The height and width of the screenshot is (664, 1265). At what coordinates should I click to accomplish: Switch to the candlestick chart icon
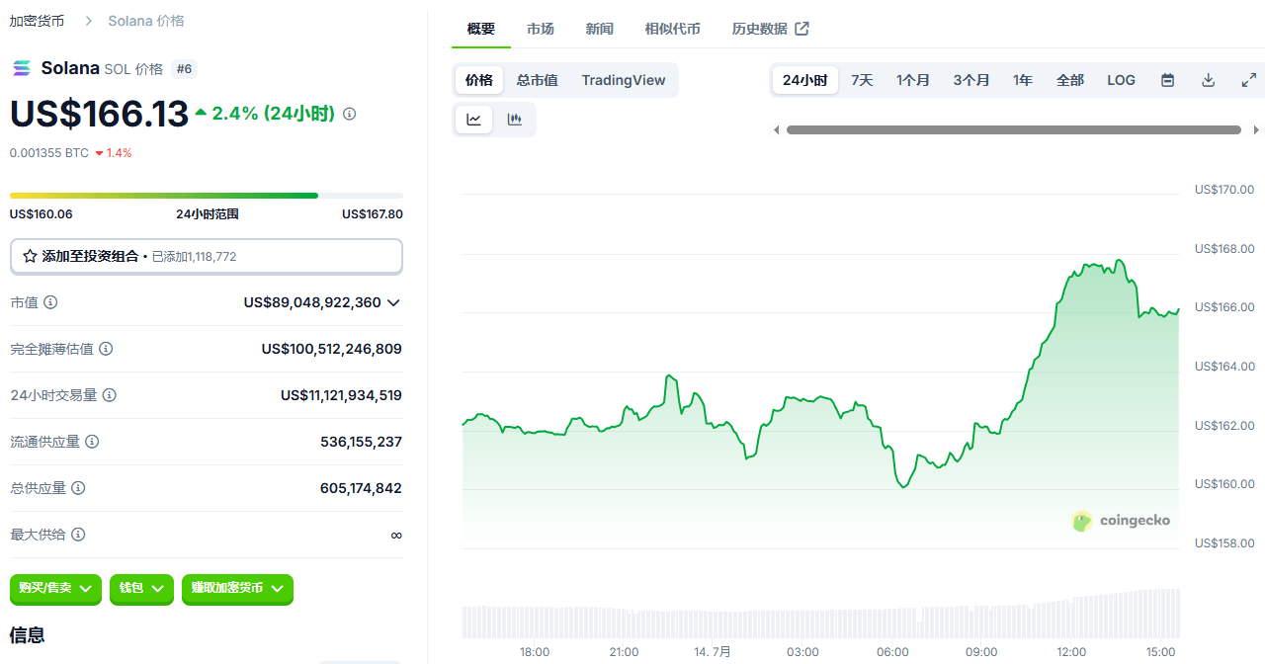click(514, 120)
